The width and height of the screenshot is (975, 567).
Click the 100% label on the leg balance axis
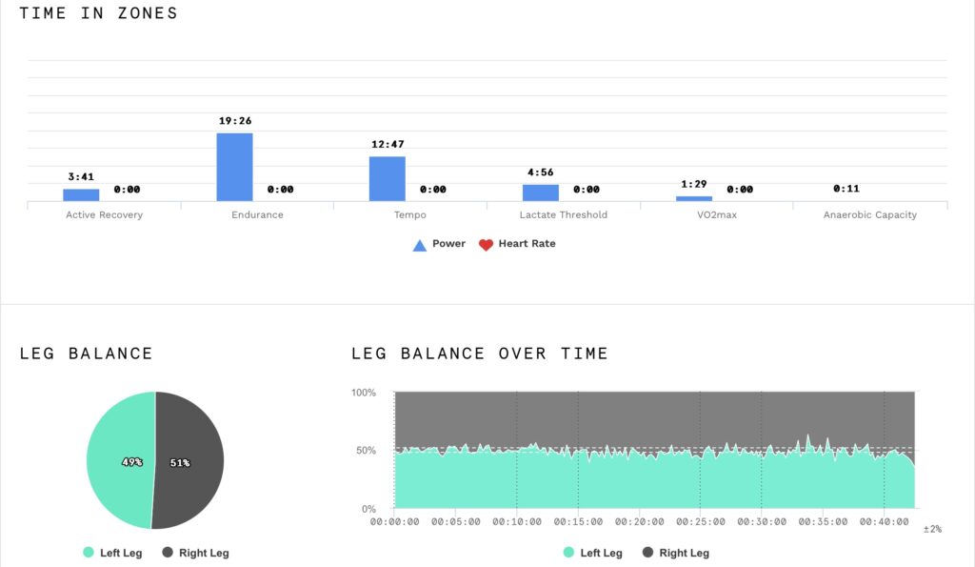(x=364, y=393)
